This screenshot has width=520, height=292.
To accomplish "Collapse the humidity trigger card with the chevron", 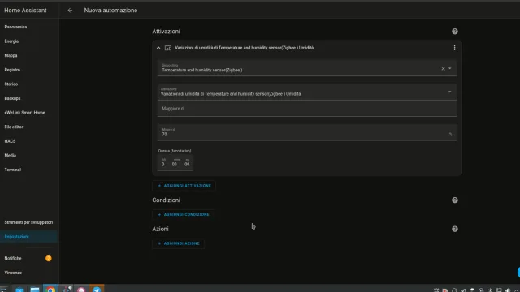I will coord(158,48).
